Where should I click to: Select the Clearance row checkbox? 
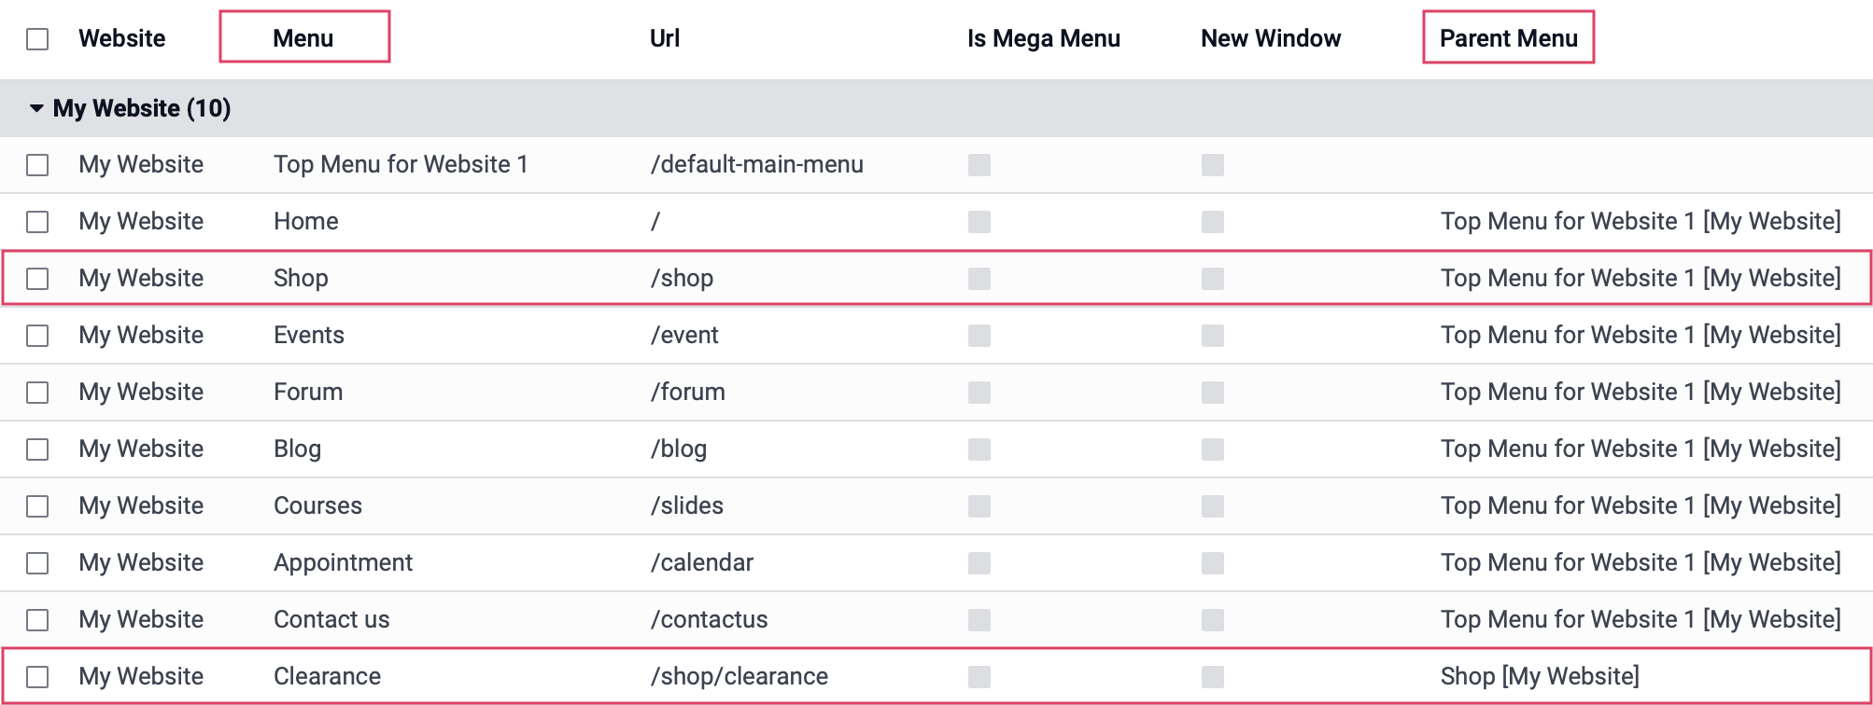[x=37, y=677]
